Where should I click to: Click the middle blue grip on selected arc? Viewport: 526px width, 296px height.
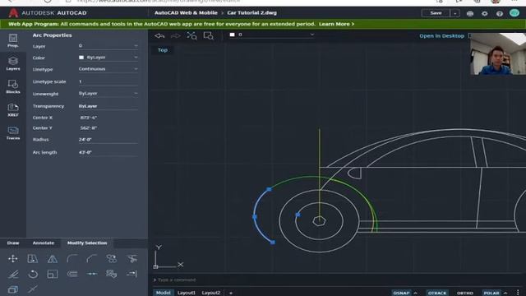click(x=255, y=217)
